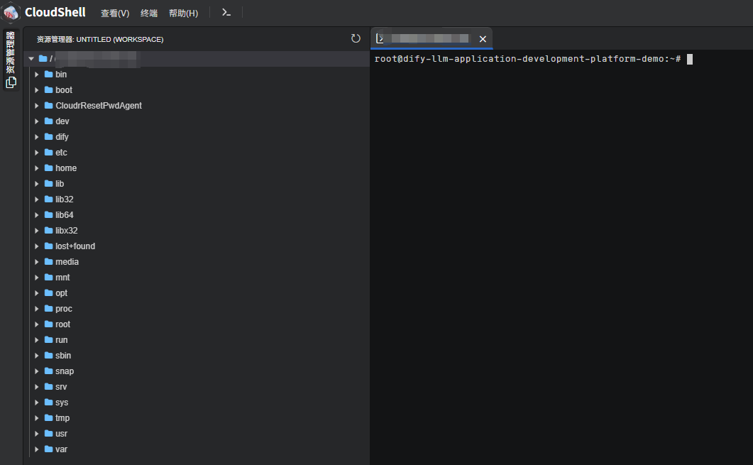This screenshot has height=465, width=753.
Task: Refresh the explorer with the reload icon
Action: (x=356, y=38)
